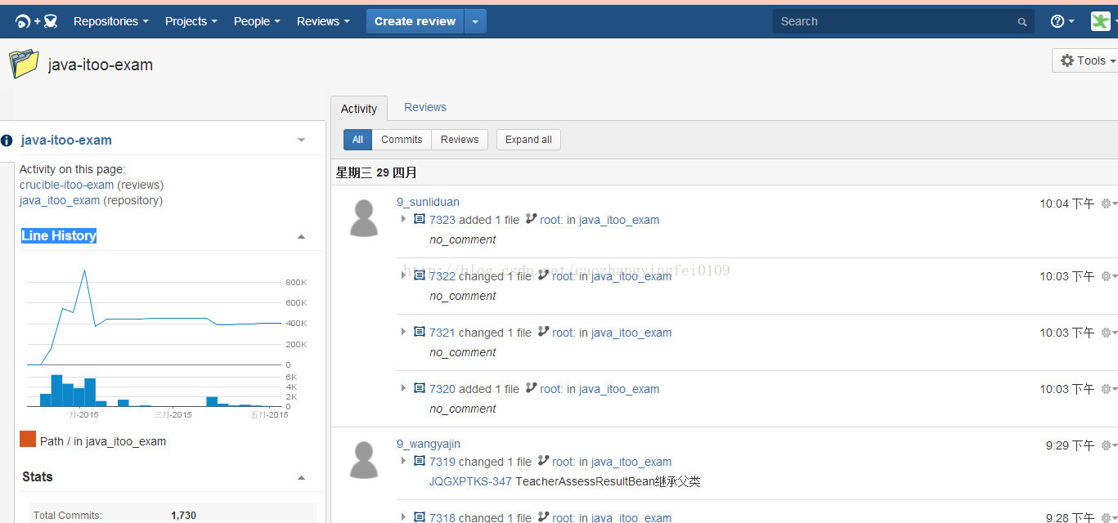Open changeset 7323 link
The image size is (1118, 523).
pyautogui.click(x=442, y=220)
